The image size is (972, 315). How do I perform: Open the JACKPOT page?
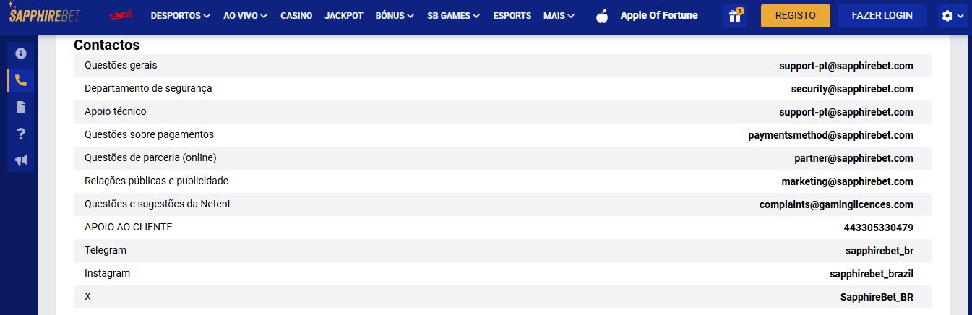click(344, 16)
